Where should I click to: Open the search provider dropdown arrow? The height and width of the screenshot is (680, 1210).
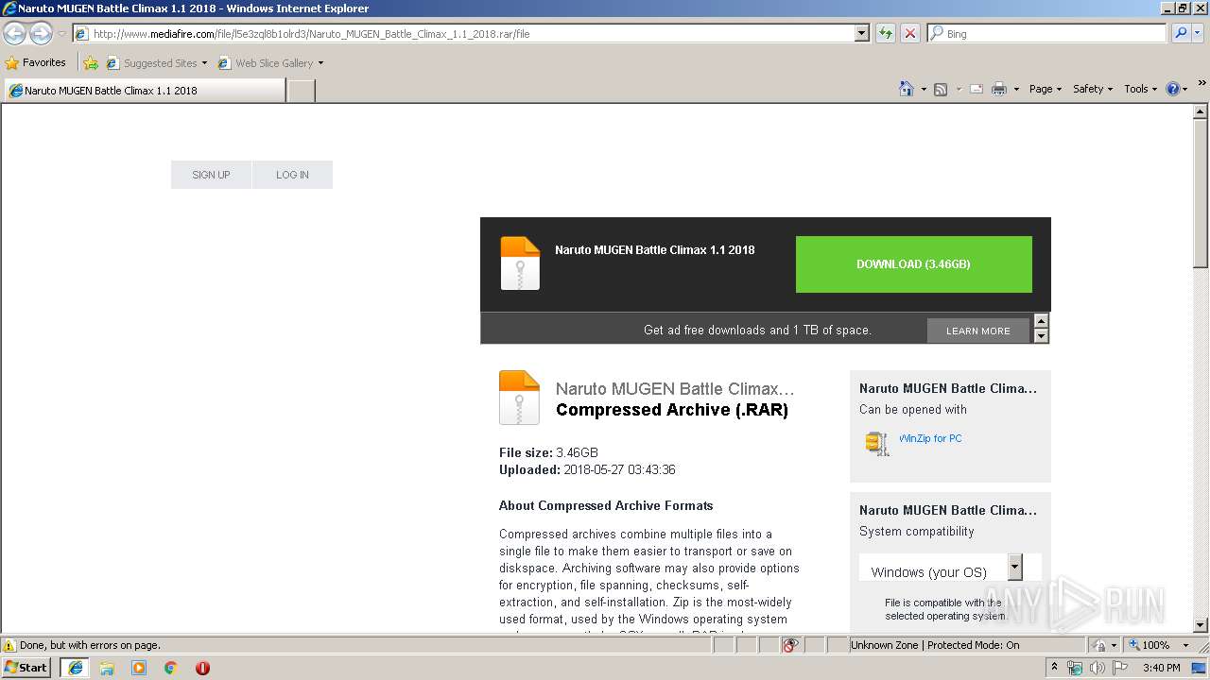[1198, 34]
